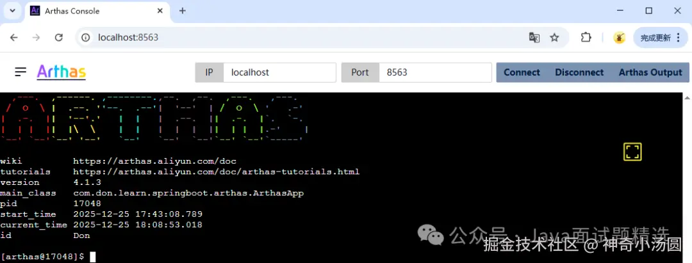
Task: Minimize the browser window
Action: click(620, 11)
